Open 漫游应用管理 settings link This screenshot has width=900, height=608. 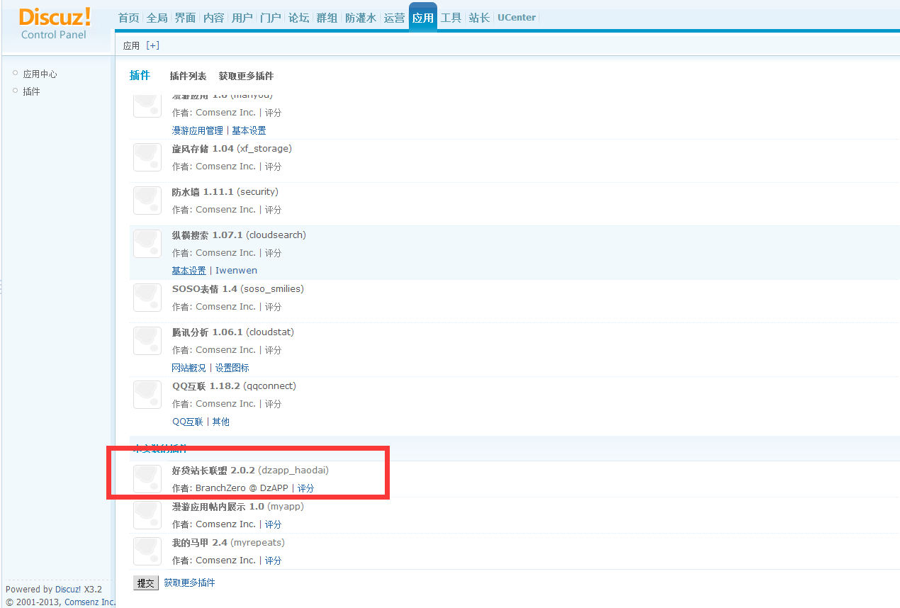(198, 130)
